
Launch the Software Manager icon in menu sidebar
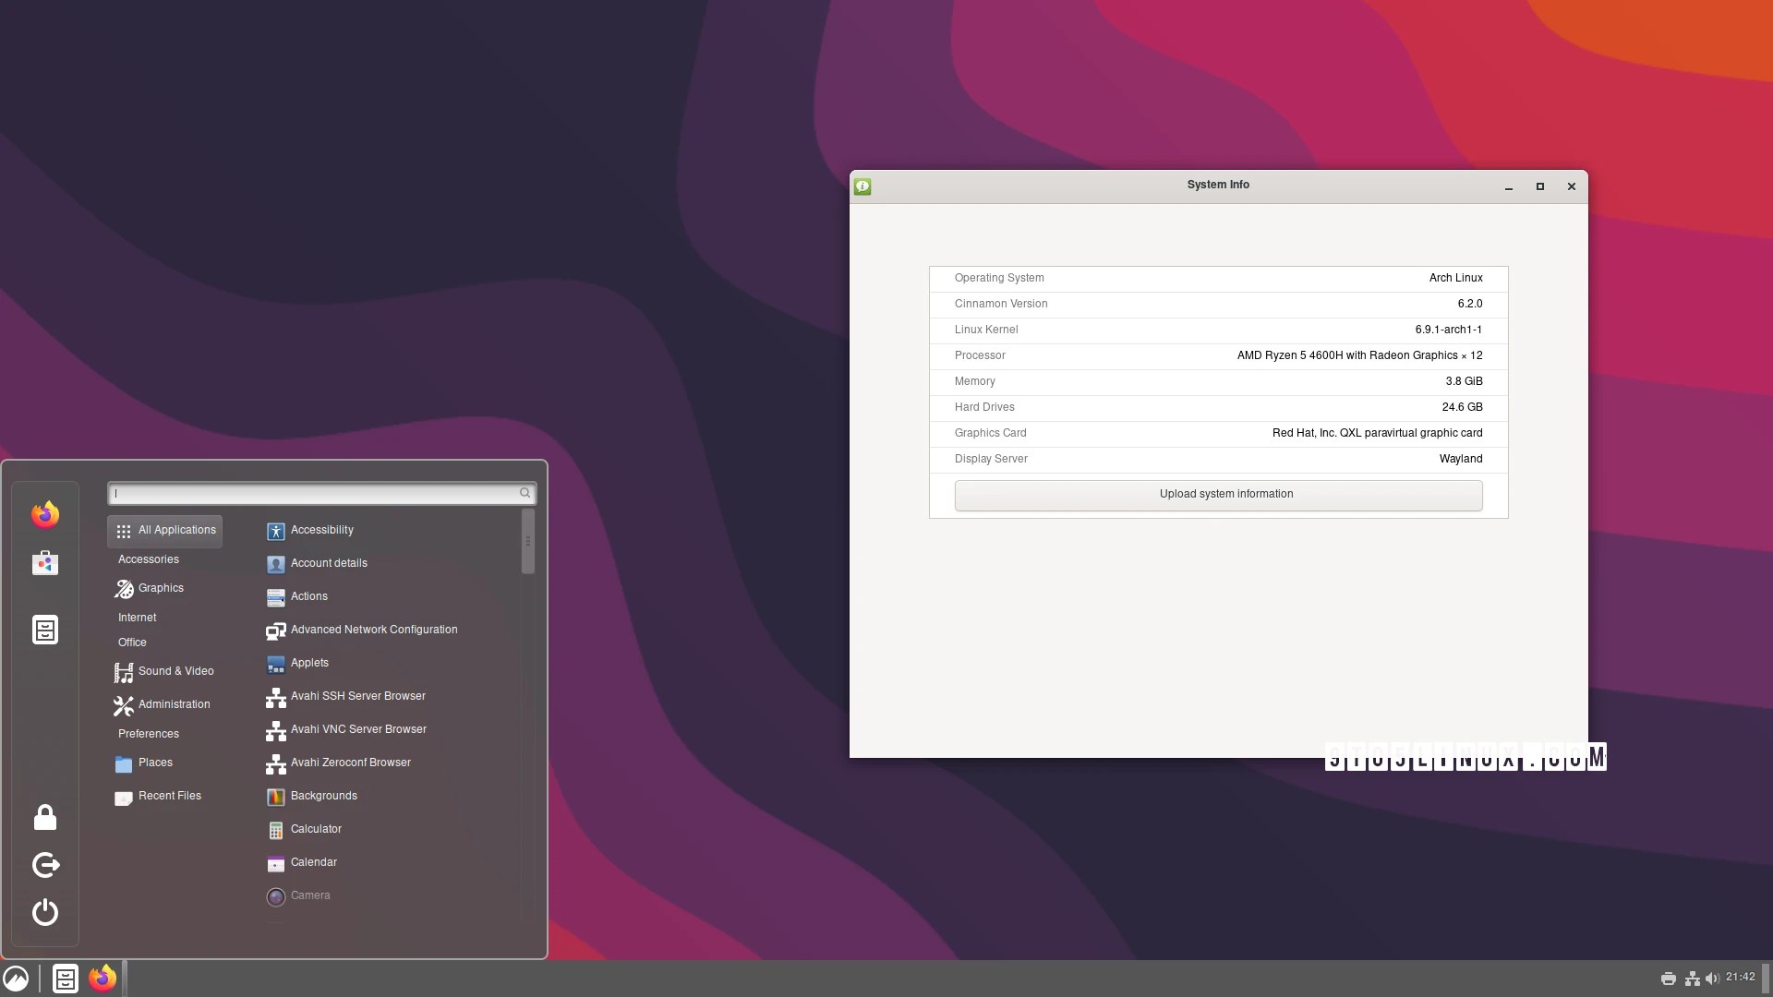tap(44, 563)
